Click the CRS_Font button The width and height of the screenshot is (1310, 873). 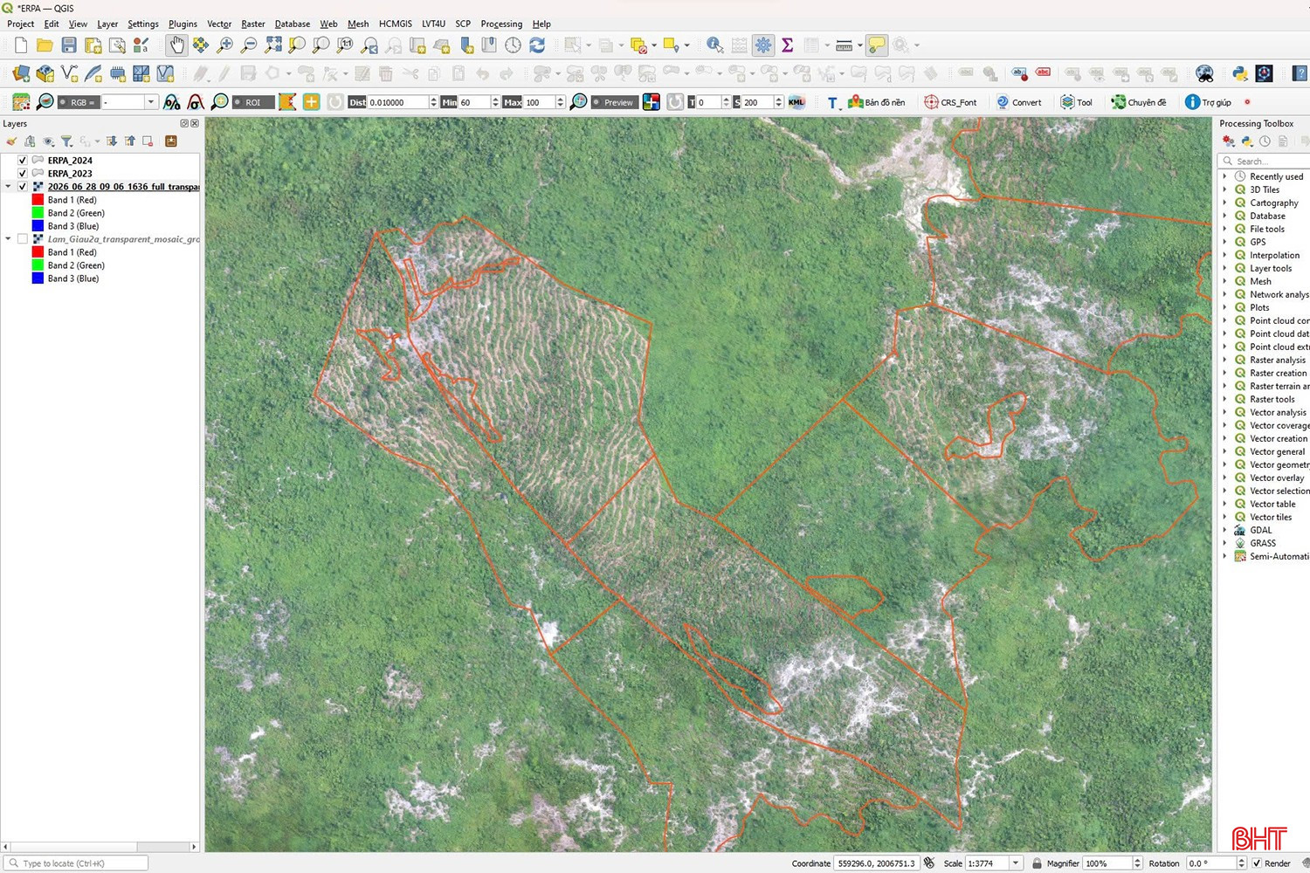pyautogui.click(x=950, y=102)
